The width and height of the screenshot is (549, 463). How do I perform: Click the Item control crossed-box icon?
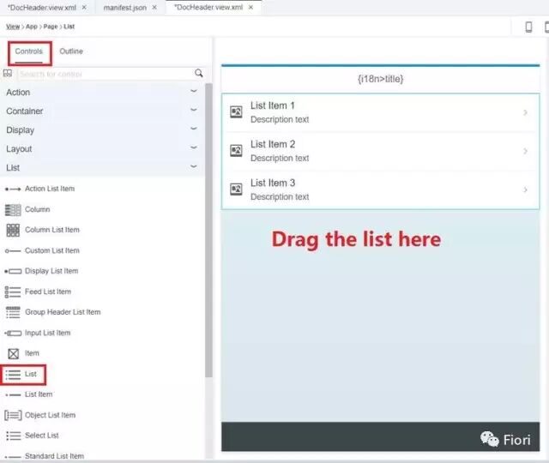click(x=14, y=354)
